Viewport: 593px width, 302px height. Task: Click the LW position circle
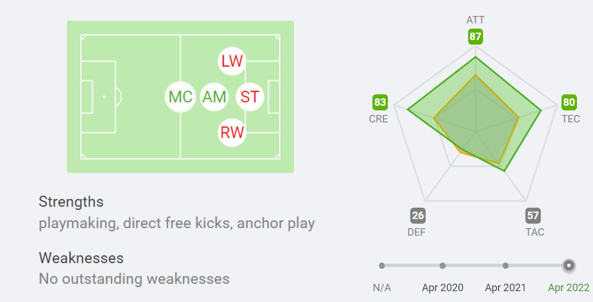232,61
